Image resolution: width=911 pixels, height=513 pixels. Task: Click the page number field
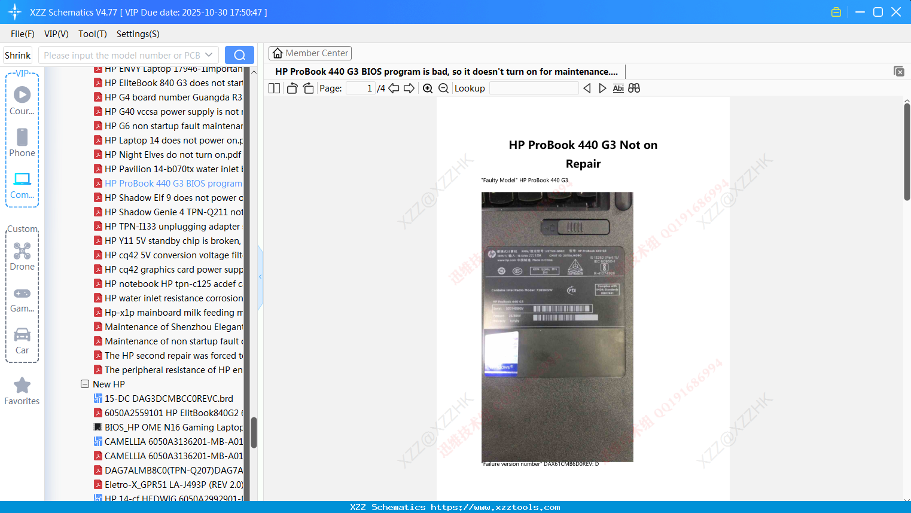click(361, 88)
